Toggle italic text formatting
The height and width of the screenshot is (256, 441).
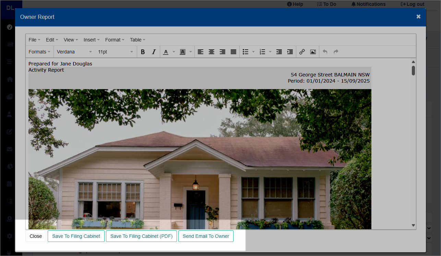pos(154,52)
